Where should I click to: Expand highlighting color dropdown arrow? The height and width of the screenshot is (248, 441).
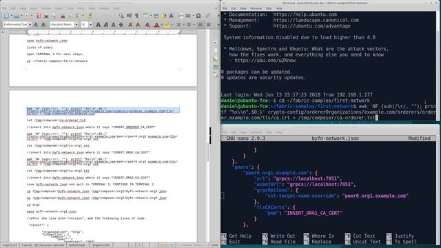point(172,25)
